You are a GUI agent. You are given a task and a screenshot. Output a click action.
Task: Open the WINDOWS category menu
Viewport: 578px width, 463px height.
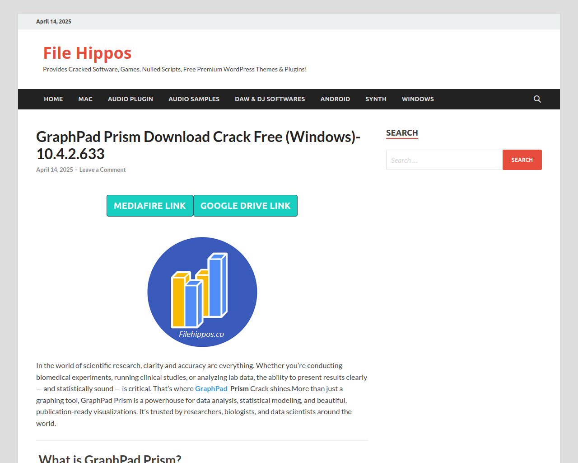coord(418,99)
